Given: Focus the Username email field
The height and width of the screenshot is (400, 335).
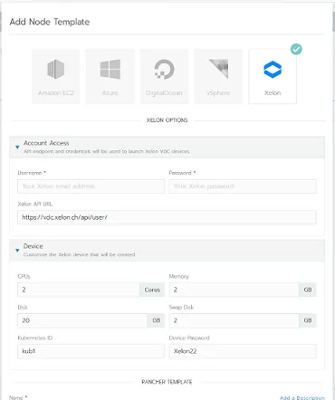Looking at the screenshot, I should point(91,186).
